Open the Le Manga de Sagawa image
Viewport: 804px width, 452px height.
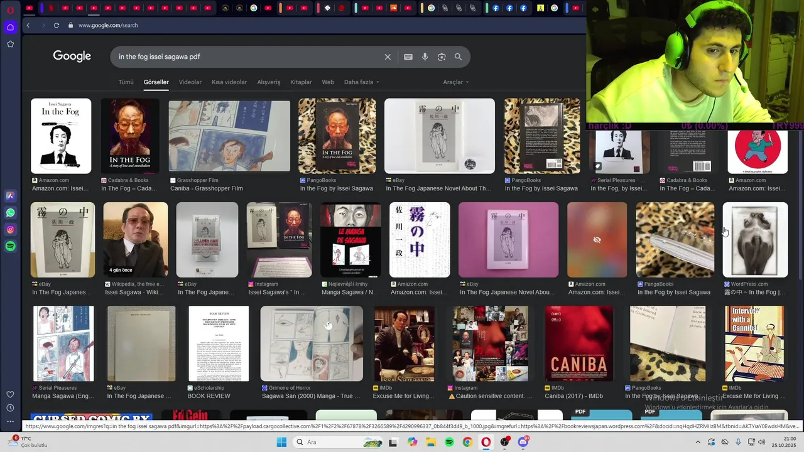tap(350, 240)
